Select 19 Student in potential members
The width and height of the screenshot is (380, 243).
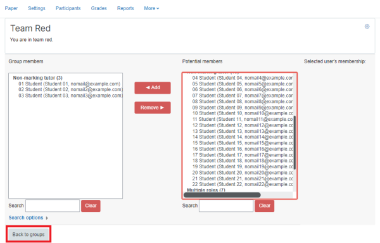point(243,167)
